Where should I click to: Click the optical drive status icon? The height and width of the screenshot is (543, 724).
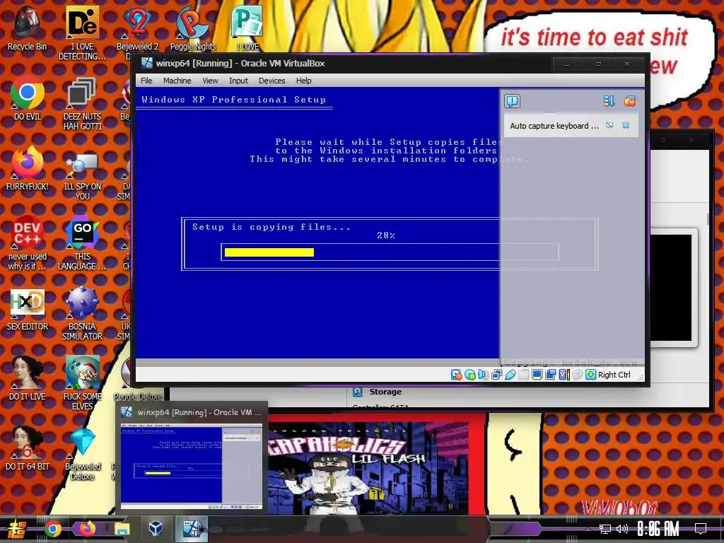click(x=470, y=375)
